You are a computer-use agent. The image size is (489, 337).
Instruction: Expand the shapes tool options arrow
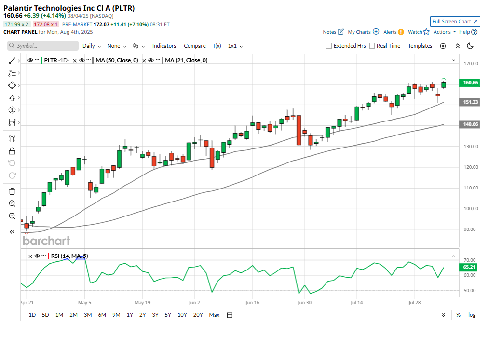(x=19, y=85)
